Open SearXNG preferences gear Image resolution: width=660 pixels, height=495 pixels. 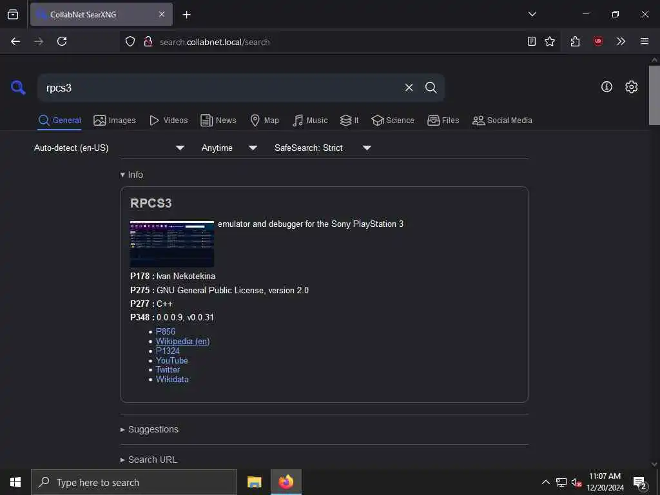click(x=631, y=87)
